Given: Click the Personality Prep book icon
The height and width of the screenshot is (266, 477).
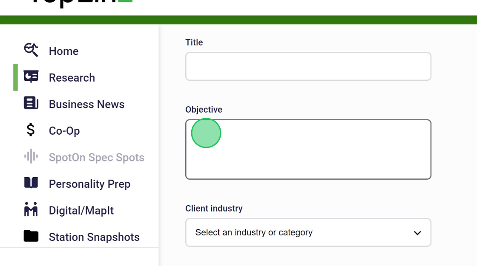Looking at the screenshot, I should pos(31,183).
